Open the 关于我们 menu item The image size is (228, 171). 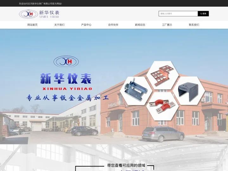click(x=59, y=25)
